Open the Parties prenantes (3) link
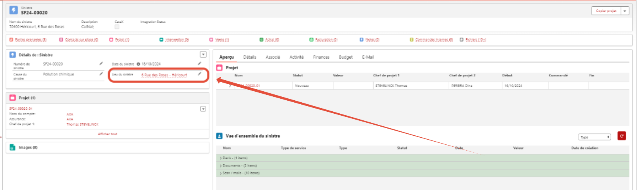Image resolution: width=637 pixels, height=190 pixels. (31, 40)
